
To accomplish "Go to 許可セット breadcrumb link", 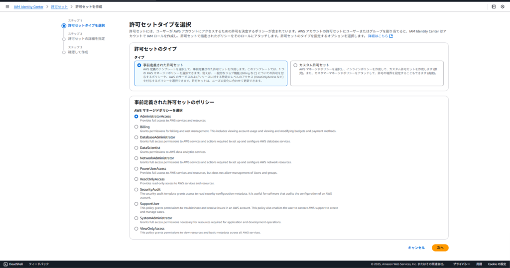I will 59,6.
